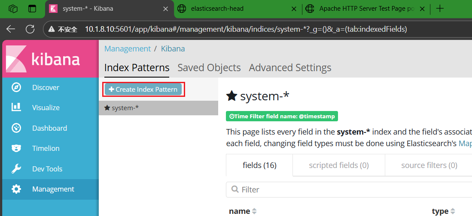472x216 pixels.
Task: Sort fields by name column arrows
Action: pyautogui.click(x=254, y=211)
